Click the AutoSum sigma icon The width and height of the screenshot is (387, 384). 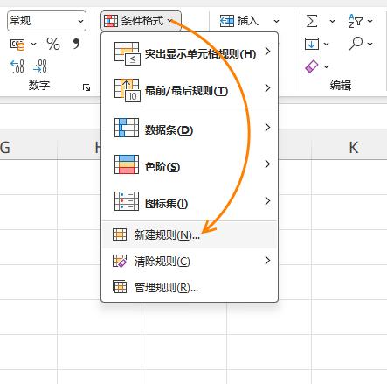pos(312,21)
